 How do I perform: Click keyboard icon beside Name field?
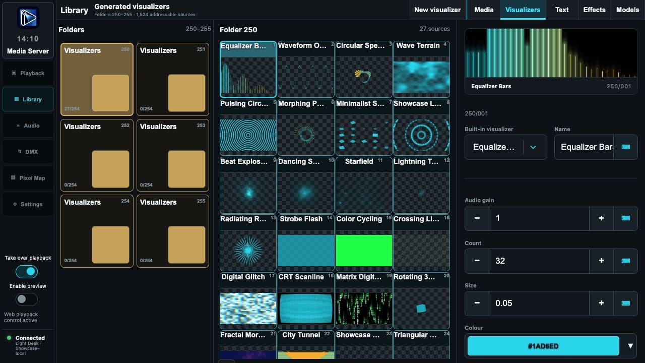625,147
